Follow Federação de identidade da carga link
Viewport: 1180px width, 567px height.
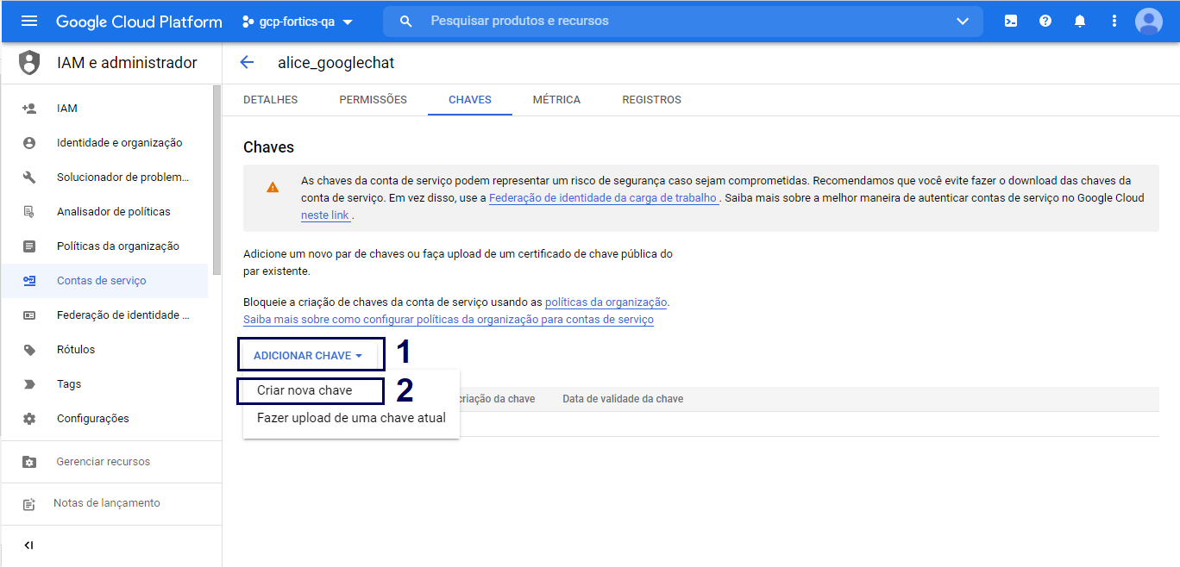tap(603, 198)
